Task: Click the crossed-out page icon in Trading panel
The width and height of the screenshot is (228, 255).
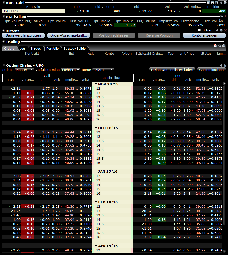Action: click(215, 46)
